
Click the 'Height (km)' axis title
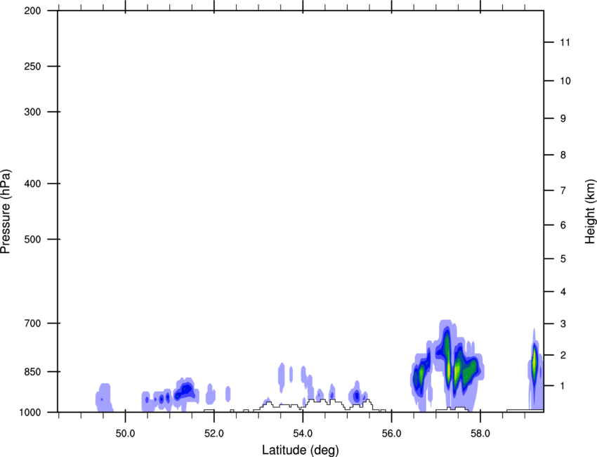(590, 211)
